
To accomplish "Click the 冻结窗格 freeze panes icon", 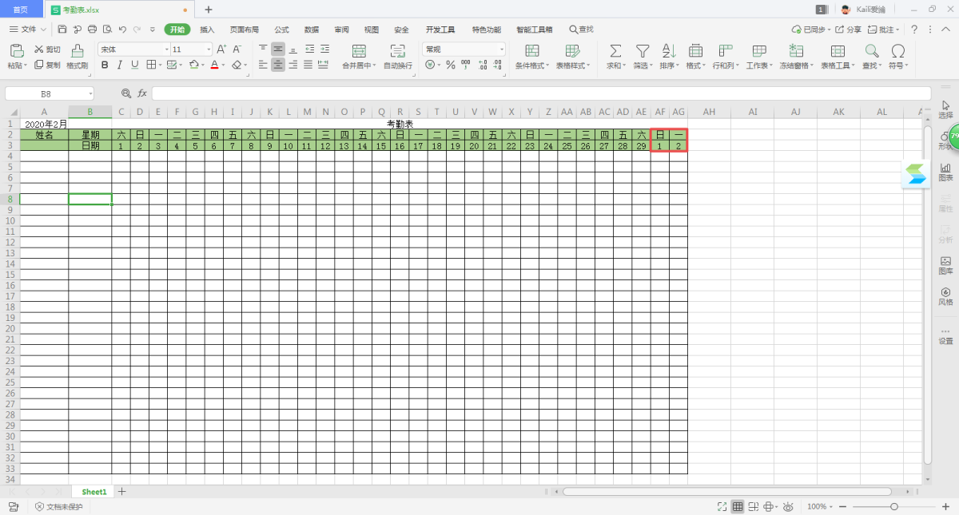I will [x=796, y=51].
